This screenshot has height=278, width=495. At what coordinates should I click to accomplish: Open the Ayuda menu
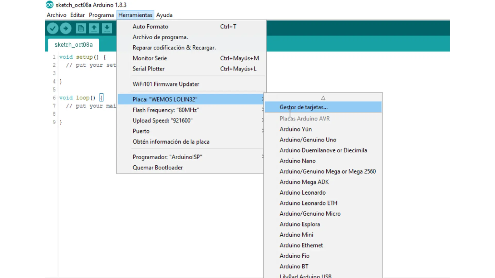click(164, 15)
